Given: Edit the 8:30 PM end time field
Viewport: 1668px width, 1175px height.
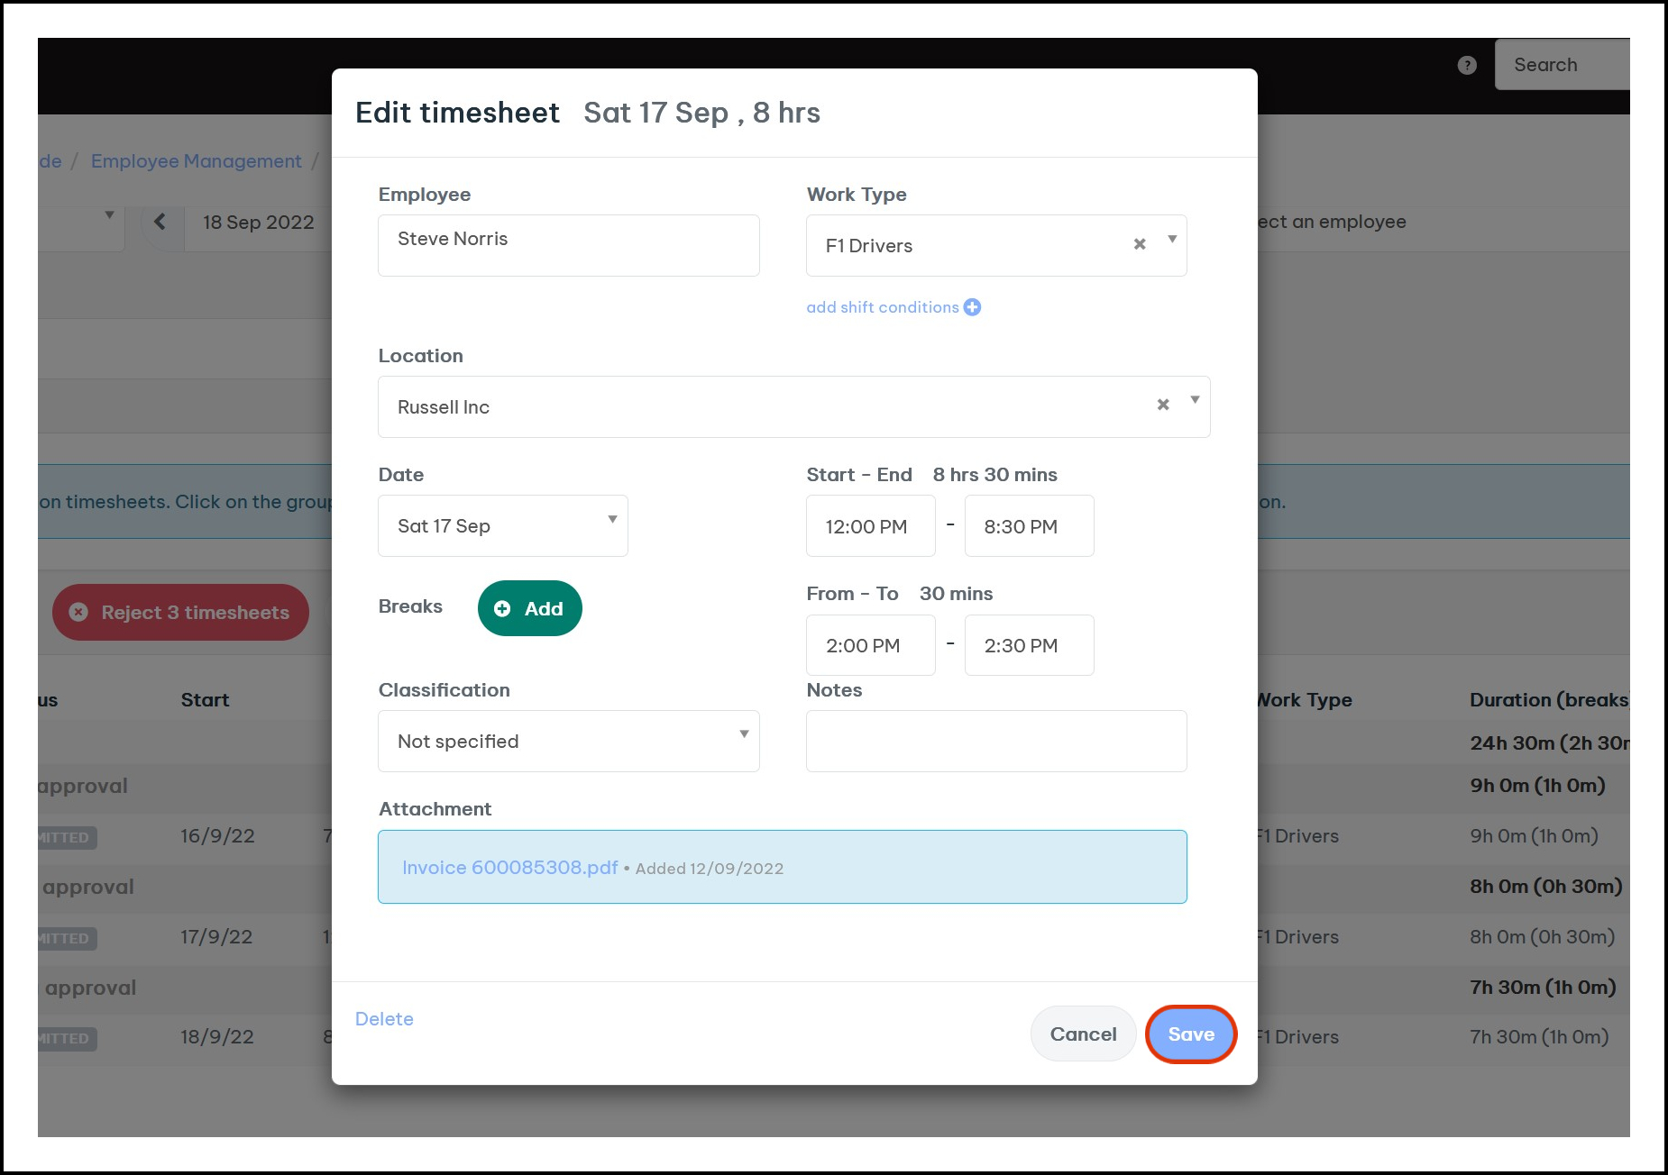Looking at the screenshot, I should 1029,526.
